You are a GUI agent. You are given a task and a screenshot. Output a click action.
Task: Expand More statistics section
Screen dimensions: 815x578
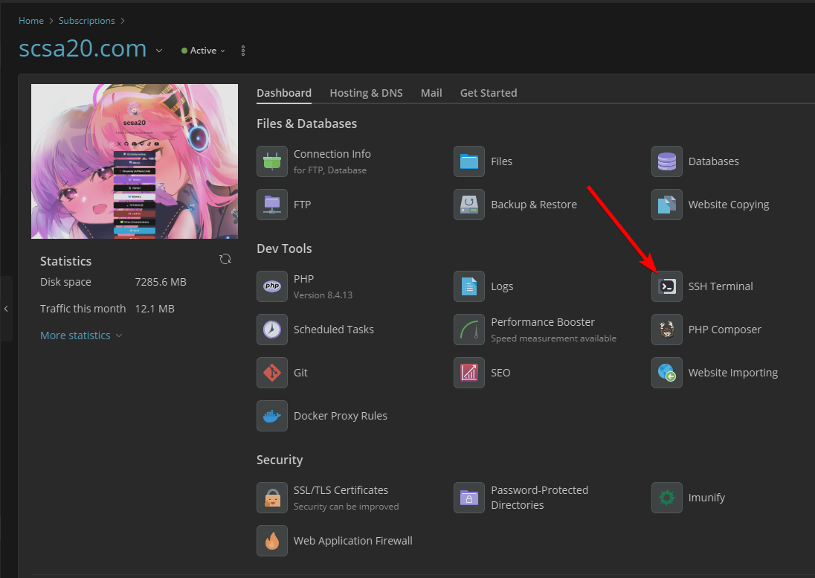81,335
